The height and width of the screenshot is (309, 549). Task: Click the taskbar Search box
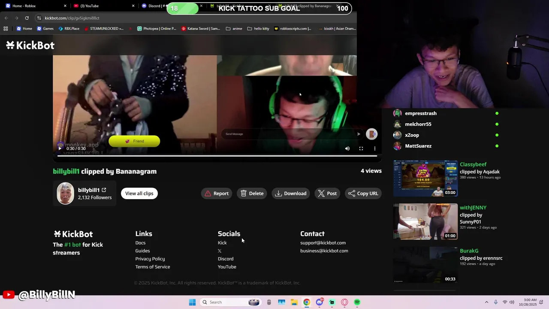231,302
